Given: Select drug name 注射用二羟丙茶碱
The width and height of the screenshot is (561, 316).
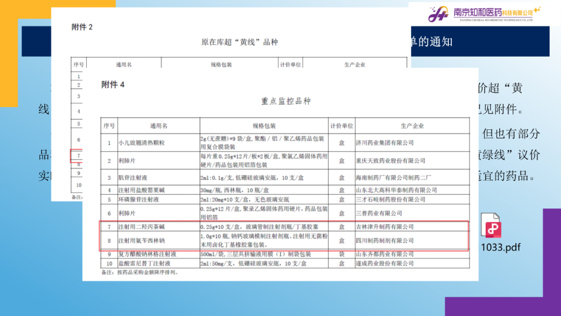Looking at the screenshot, I should [x=142, y=227].
